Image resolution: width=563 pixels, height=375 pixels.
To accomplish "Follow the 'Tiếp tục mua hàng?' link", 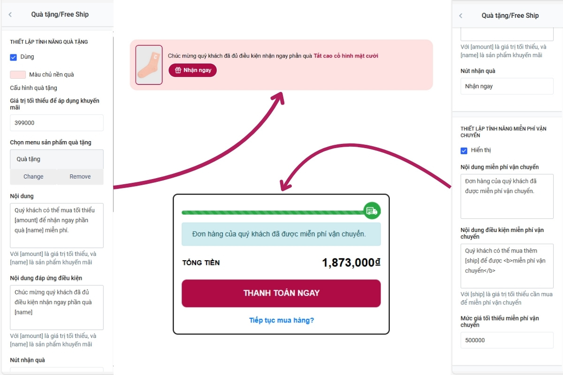I will pyautogui.click(x=281, y=320).
